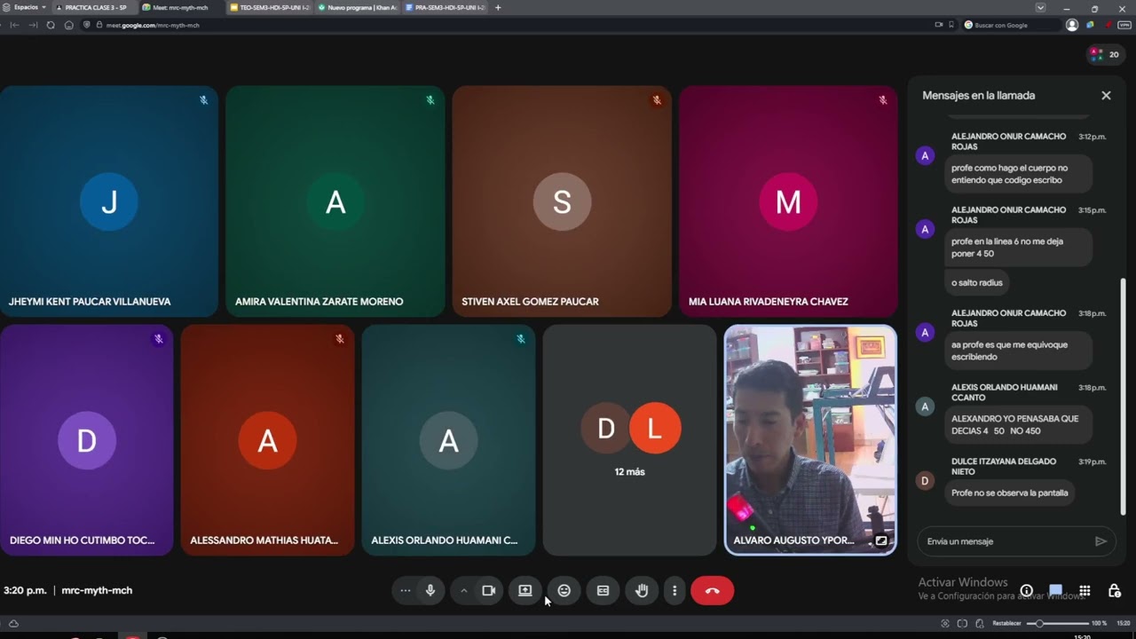Viewport: 1136px width, 639px height.
Task: Switch to Meet: mrc-myth-mch tab
Action: (x=179, y=7)
